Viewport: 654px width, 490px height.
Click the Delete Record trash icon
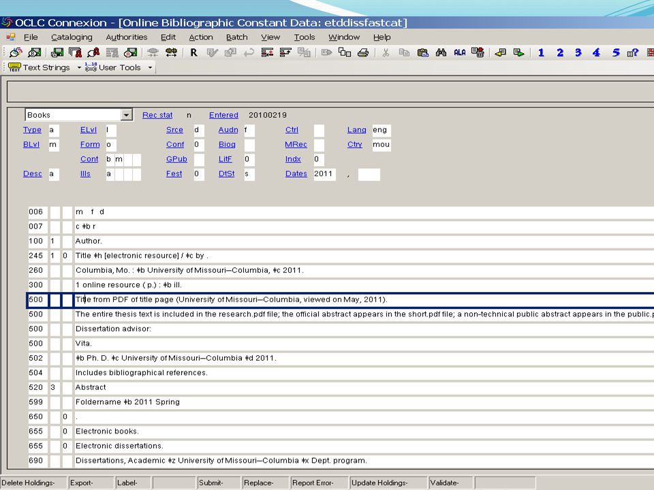tap(478, 52)
